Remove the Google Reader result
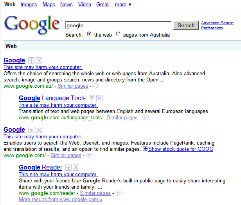 (76, 168)
